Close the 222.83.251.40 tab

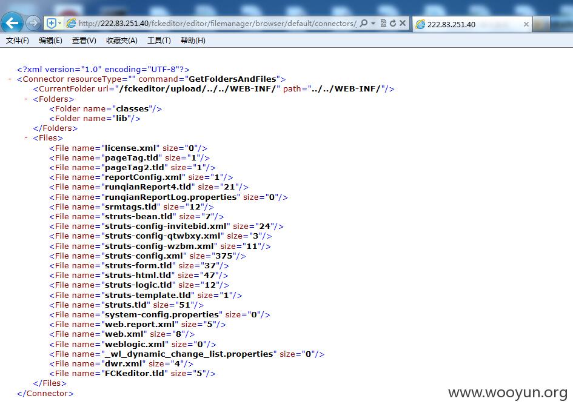[x=526, y=24]
